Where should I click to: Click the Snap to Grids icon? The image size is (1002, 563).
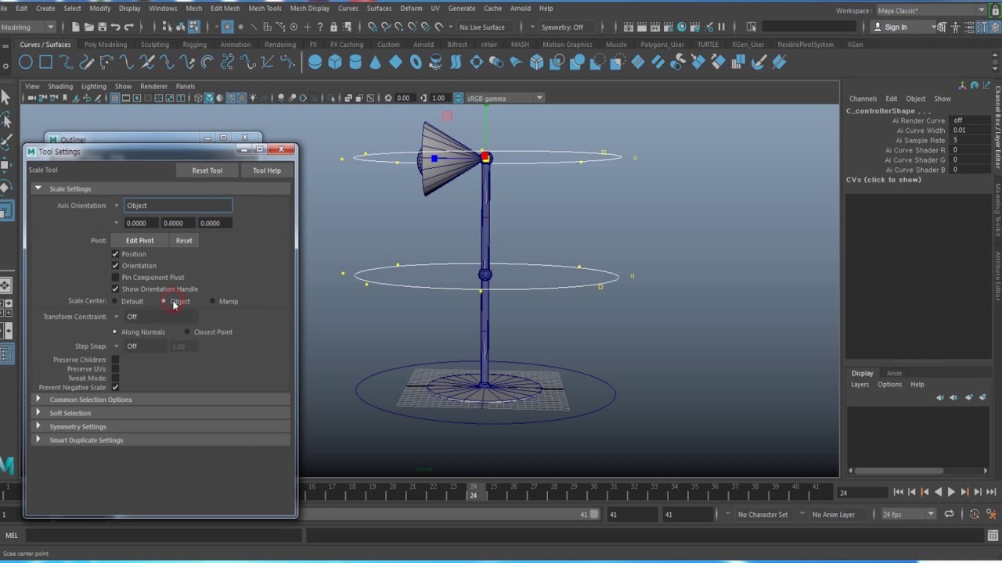373,27
